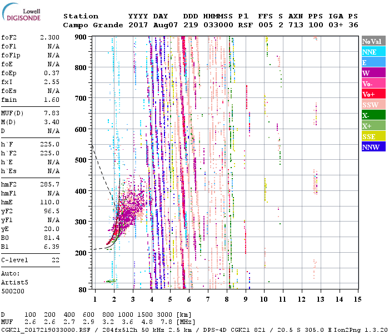Click the foF2 value 2.300
The width and height of the screenshot is (389, 334).
click(x=49, y=37)
